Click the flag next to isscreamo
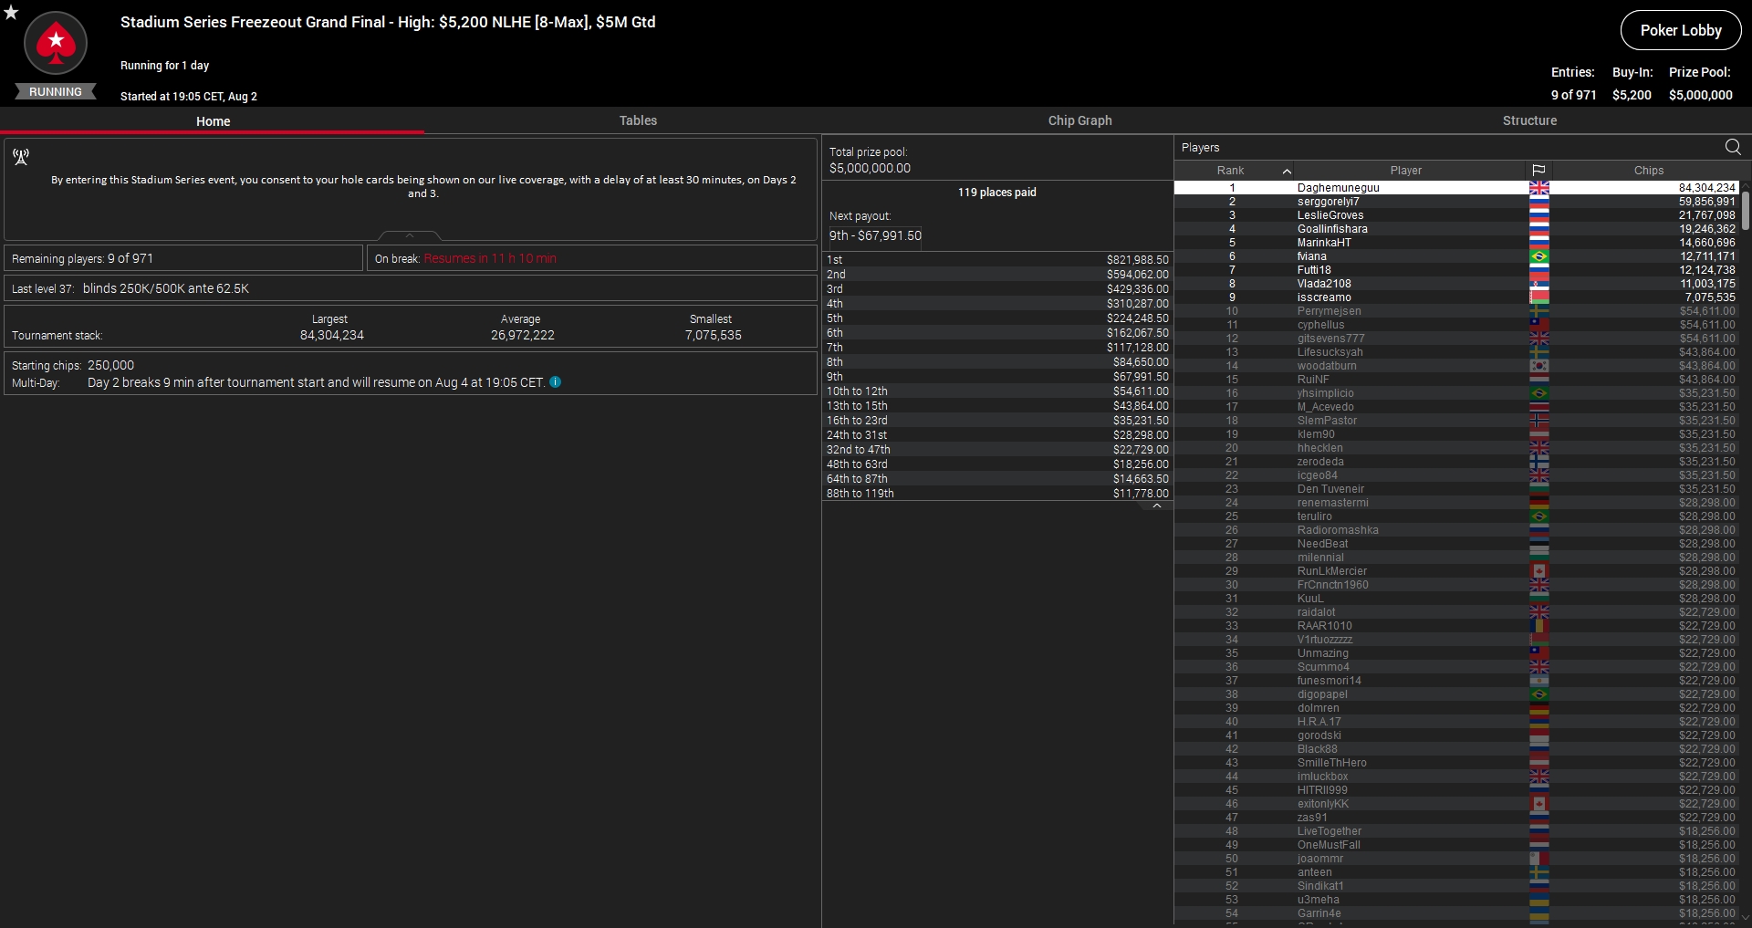Viewport: 1752px width, 928px height. tap(1539, 297)
